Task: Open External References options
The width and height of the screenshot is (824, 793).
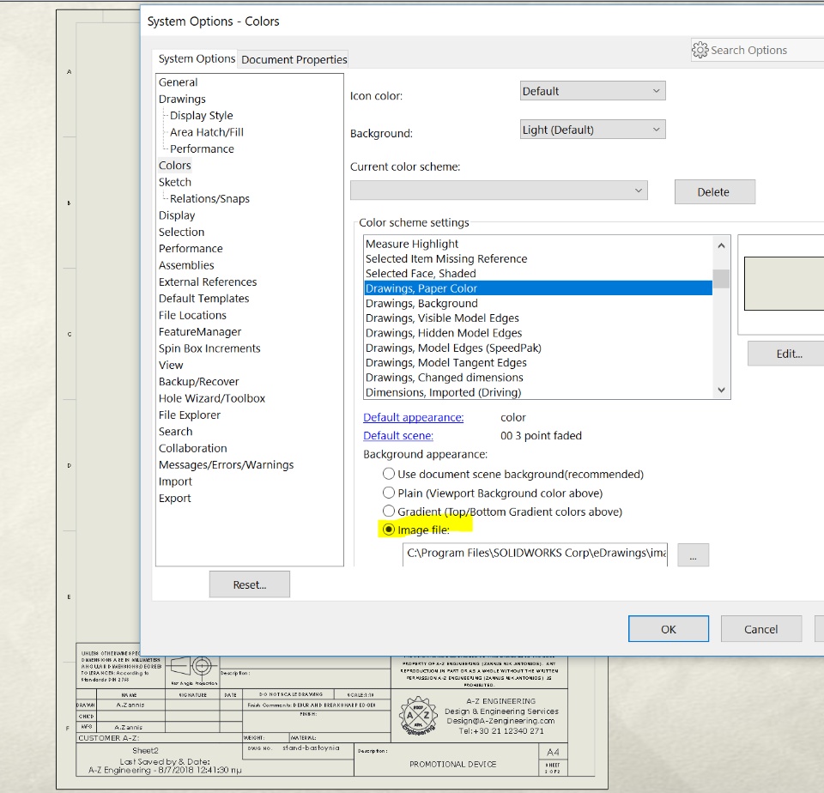Action: pyautogui.click(x=208, y=281)
